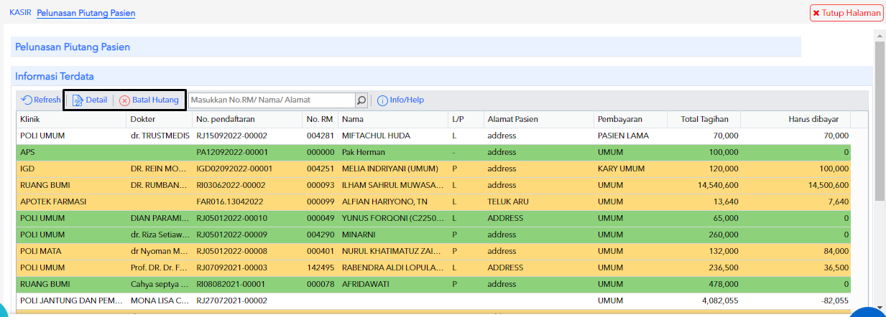The image size is (886, 317).
Task: Click the page vertical scrollbar
Action: 880,172
